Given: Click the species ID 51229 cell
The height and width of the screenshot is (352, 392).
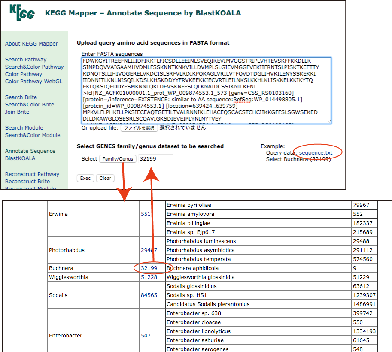Looking at the screenshot, I should pos(365,277).
